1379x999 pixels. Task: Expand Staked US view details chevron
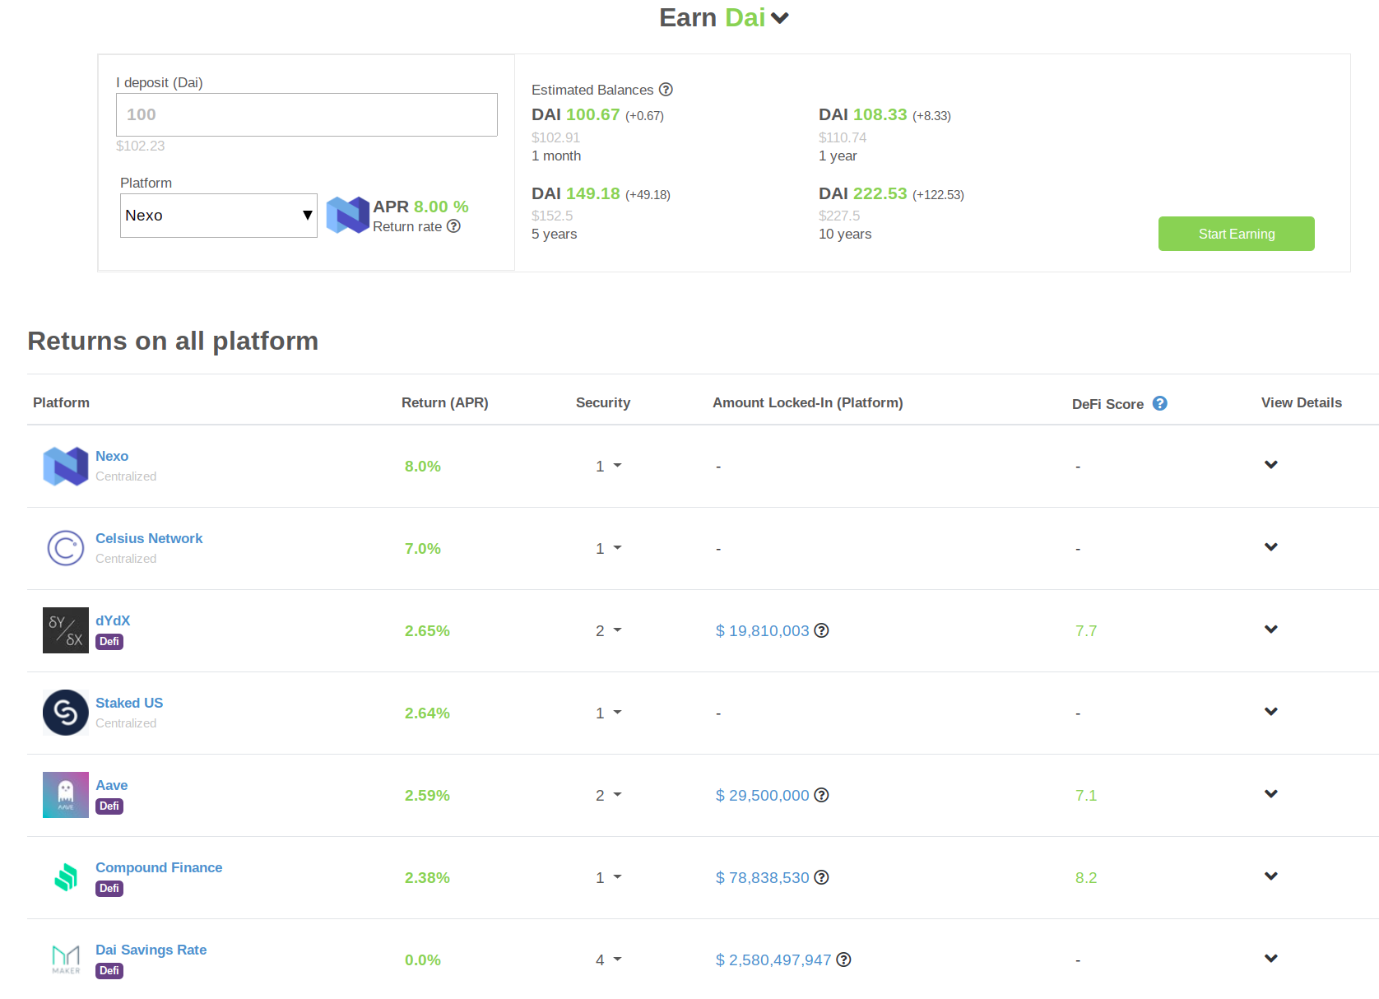[1271, 712]
